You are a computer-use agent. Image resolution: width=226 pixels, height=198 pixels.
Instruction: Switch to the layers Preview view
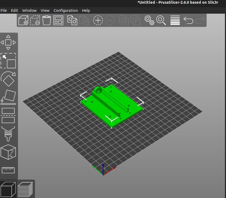(x=25, y=189)
